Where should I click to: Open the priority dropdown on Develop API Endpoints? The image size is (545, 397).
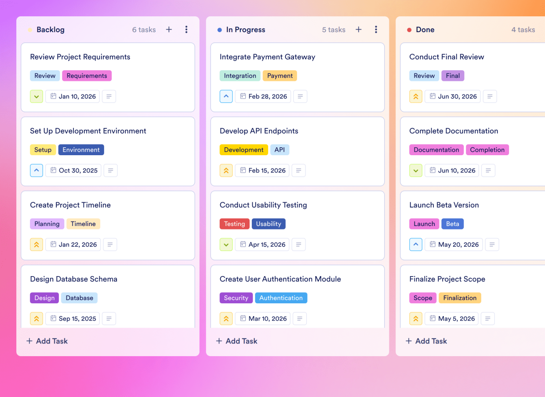[x=226, y=170]
